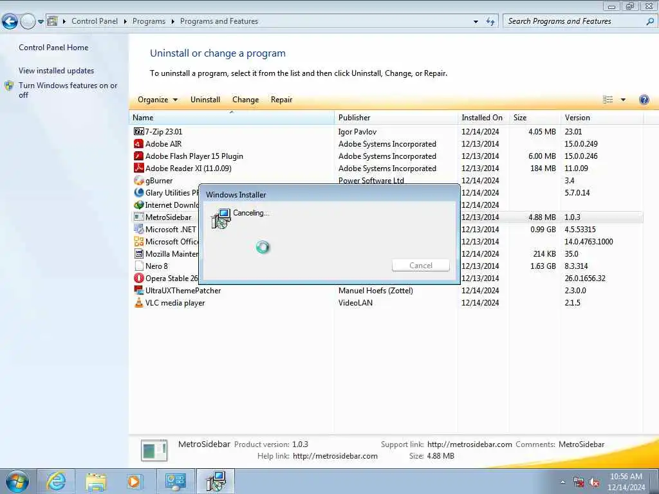This screenshot has height=494, width=659.
Task: Click the 7-Zip program icon
Action: coord(139,131)
